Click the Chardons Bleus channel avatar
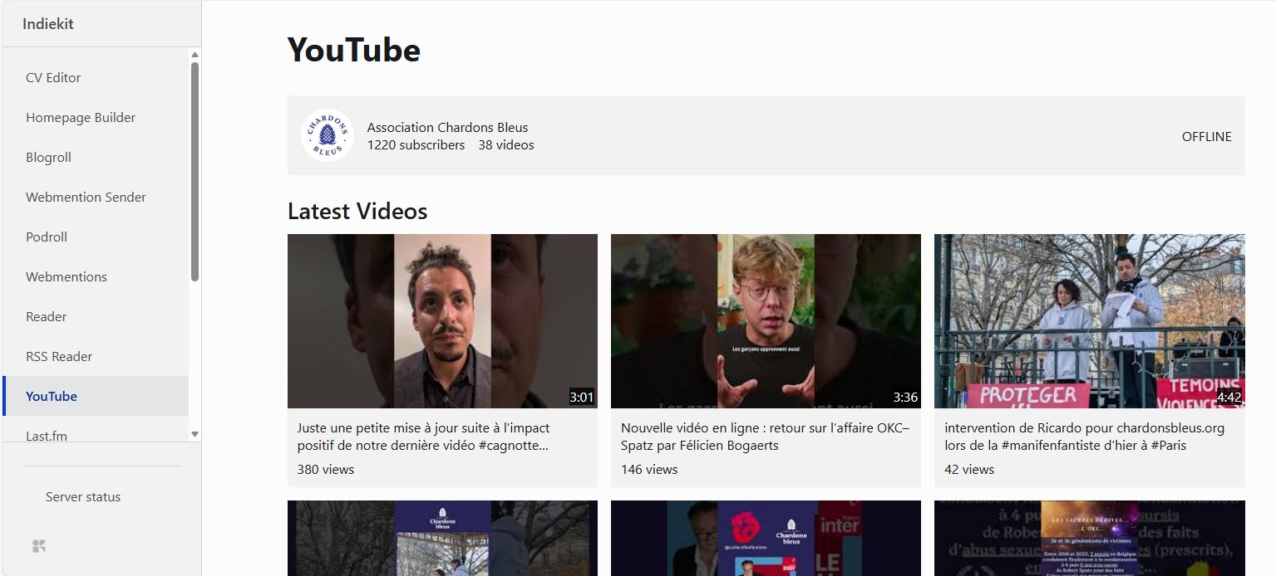 click(x=327, y=135)
